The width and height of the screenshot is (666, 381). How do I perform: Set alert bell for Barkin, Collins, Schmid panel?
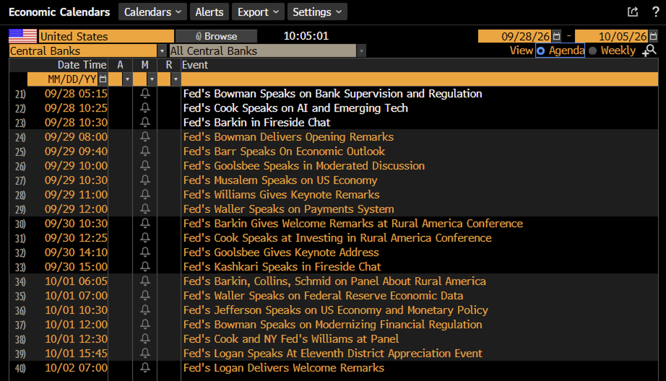[145, 281]
